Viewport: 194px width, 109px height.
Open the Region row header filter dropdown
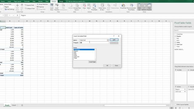pyautogui.click(x=5, y=28)
